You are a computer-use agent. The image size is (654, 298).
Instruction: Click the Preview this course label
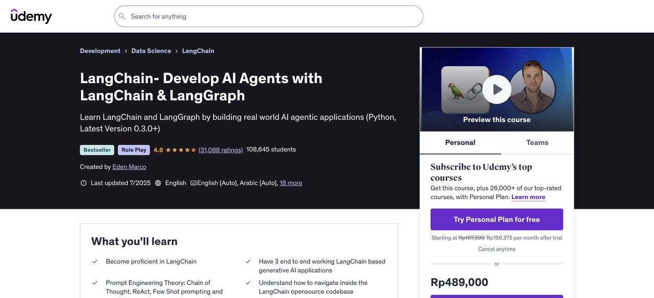[497, 119]
